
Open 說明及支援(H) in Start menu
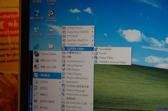(x=47, y=101)
